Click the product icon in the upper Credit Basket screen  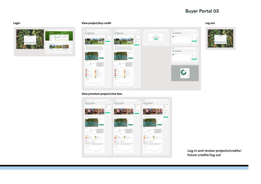pyautogui.click(x=173, y=36)
